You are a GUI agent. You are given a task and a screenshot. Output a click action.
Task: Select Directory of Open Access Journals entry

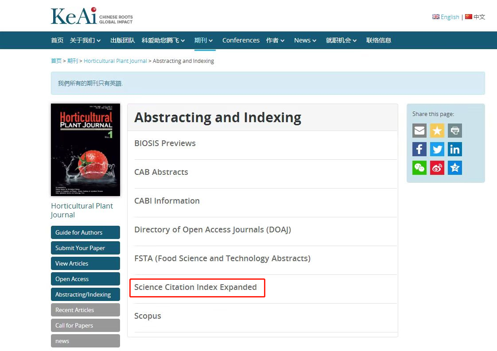coord(213,230)
